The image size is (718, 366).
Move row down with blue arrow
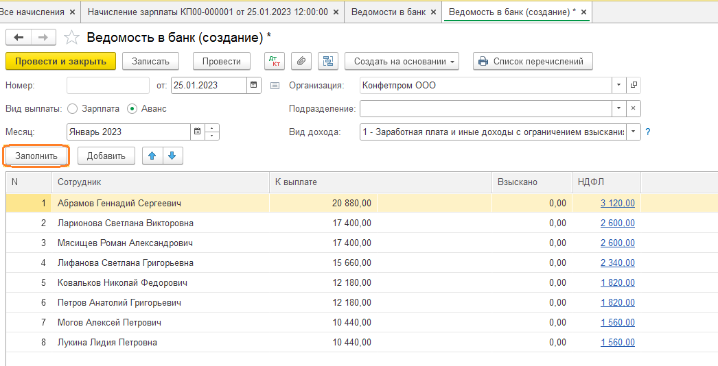(172, 156)
